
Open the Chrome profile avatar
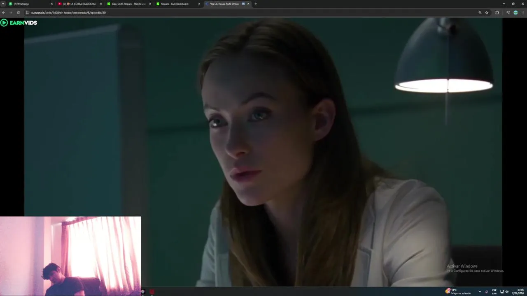tap(515, 13)
